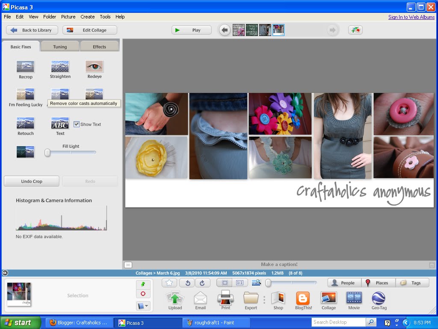Click Back to Library button
438x329 pixels.
[x=32, y=30]
